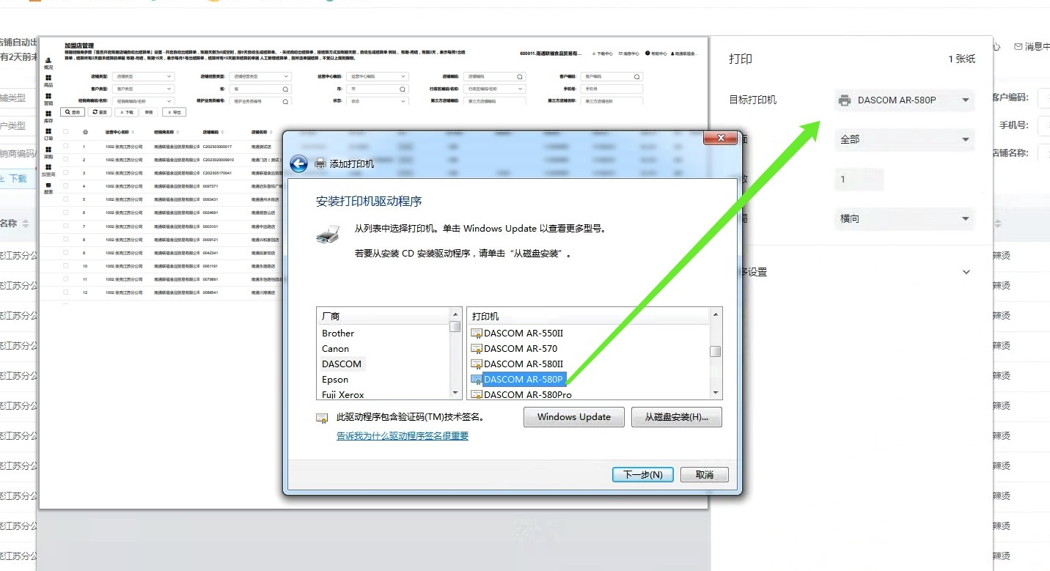The height and width of the screenshot is (571, 1050).
Task: Click the printer icon in 目标打印机 selector
Action: 845,100
